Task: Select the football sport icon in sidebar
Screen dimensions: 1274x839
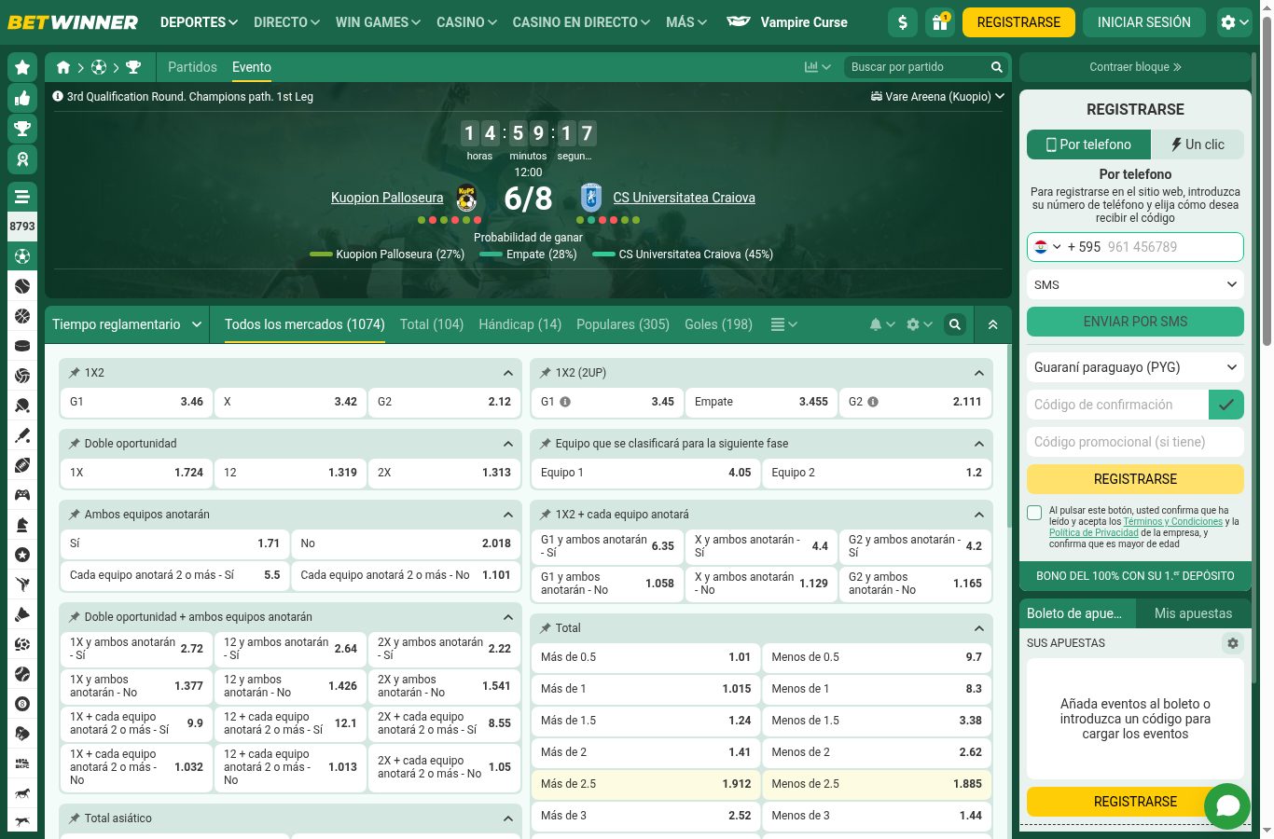Action: click(22, 256)
